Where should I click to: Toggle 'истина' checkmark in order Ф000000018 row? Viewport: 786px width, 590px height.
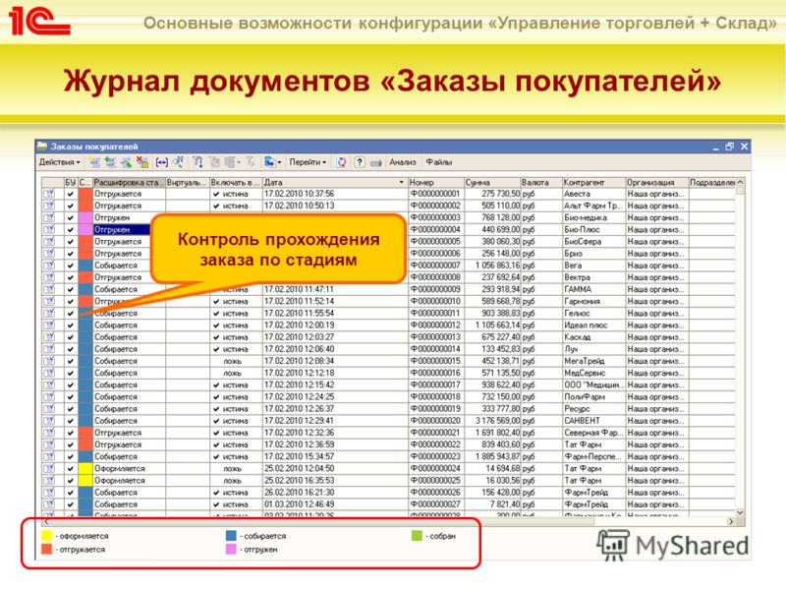pyautogui.click(x=216, y=397)
